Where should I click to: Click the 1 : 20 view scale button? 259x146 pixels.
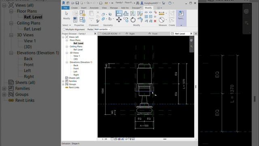tap(104, 139)
